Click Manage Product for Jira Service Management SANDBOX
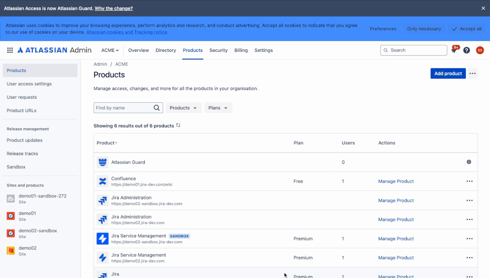 (396, 239)
